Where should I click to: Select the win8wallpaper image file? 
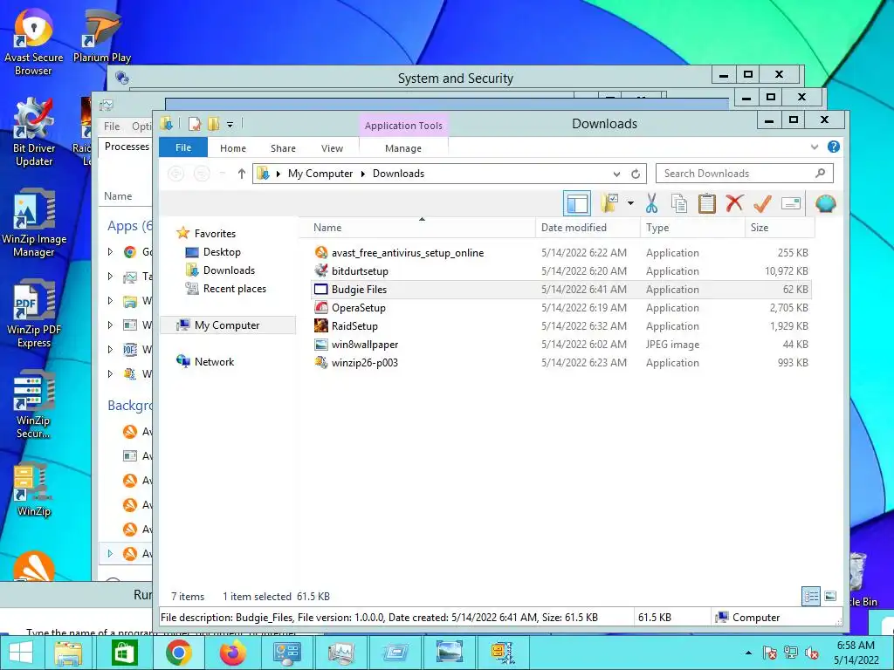click(561, 345)
